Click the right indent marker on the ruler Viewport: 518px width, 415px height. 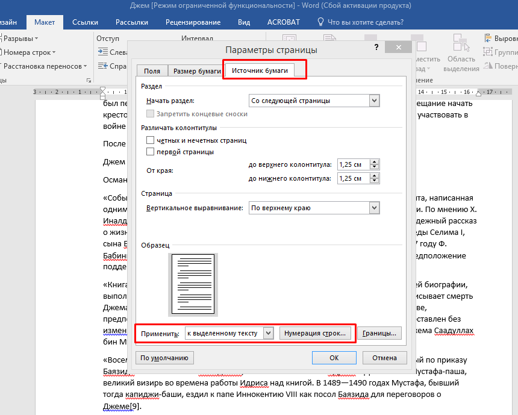pos(479,93)
